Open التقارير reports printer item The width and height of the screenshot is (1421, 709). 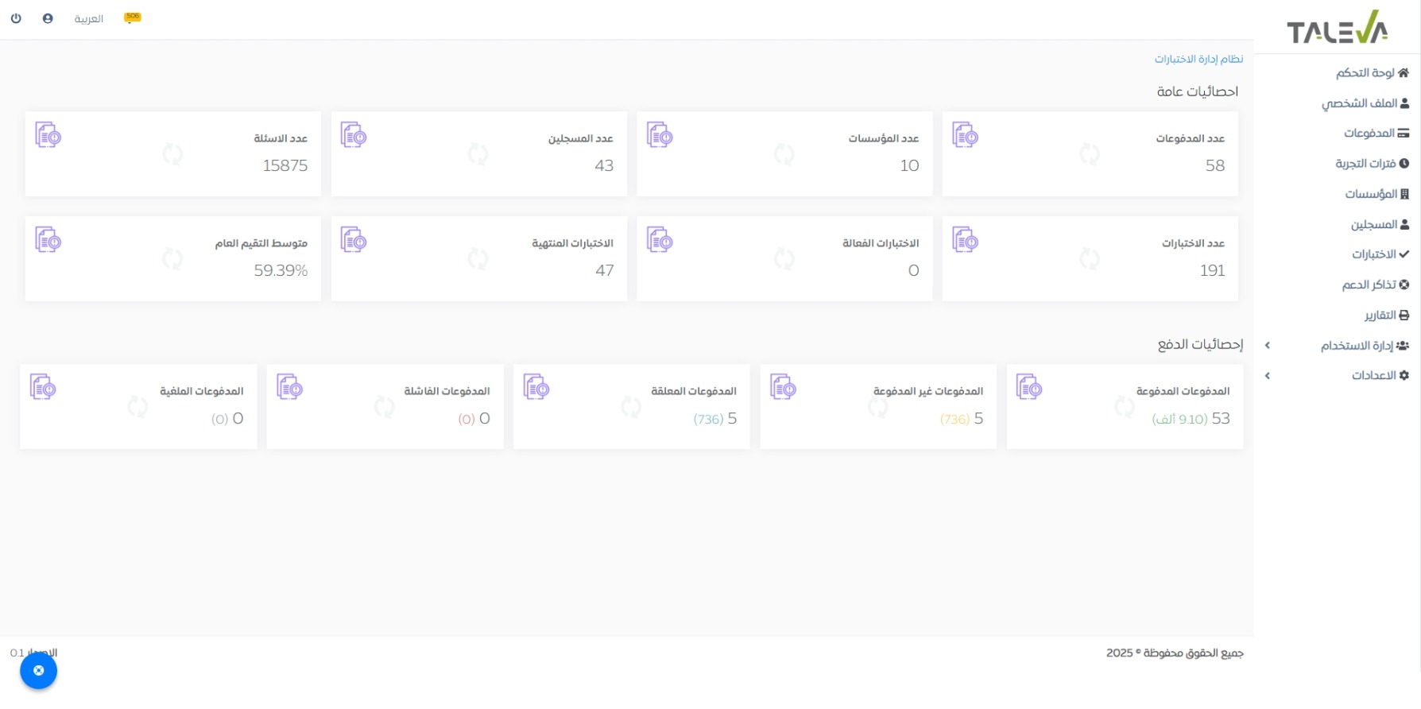click(1387, 316)
